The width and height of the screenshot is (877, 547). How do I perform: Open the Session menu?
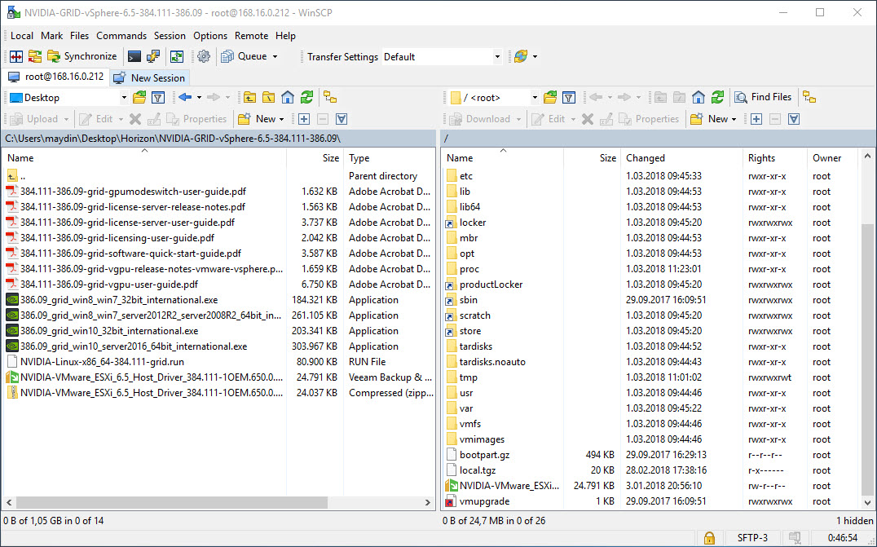click(x=170, y=36)
